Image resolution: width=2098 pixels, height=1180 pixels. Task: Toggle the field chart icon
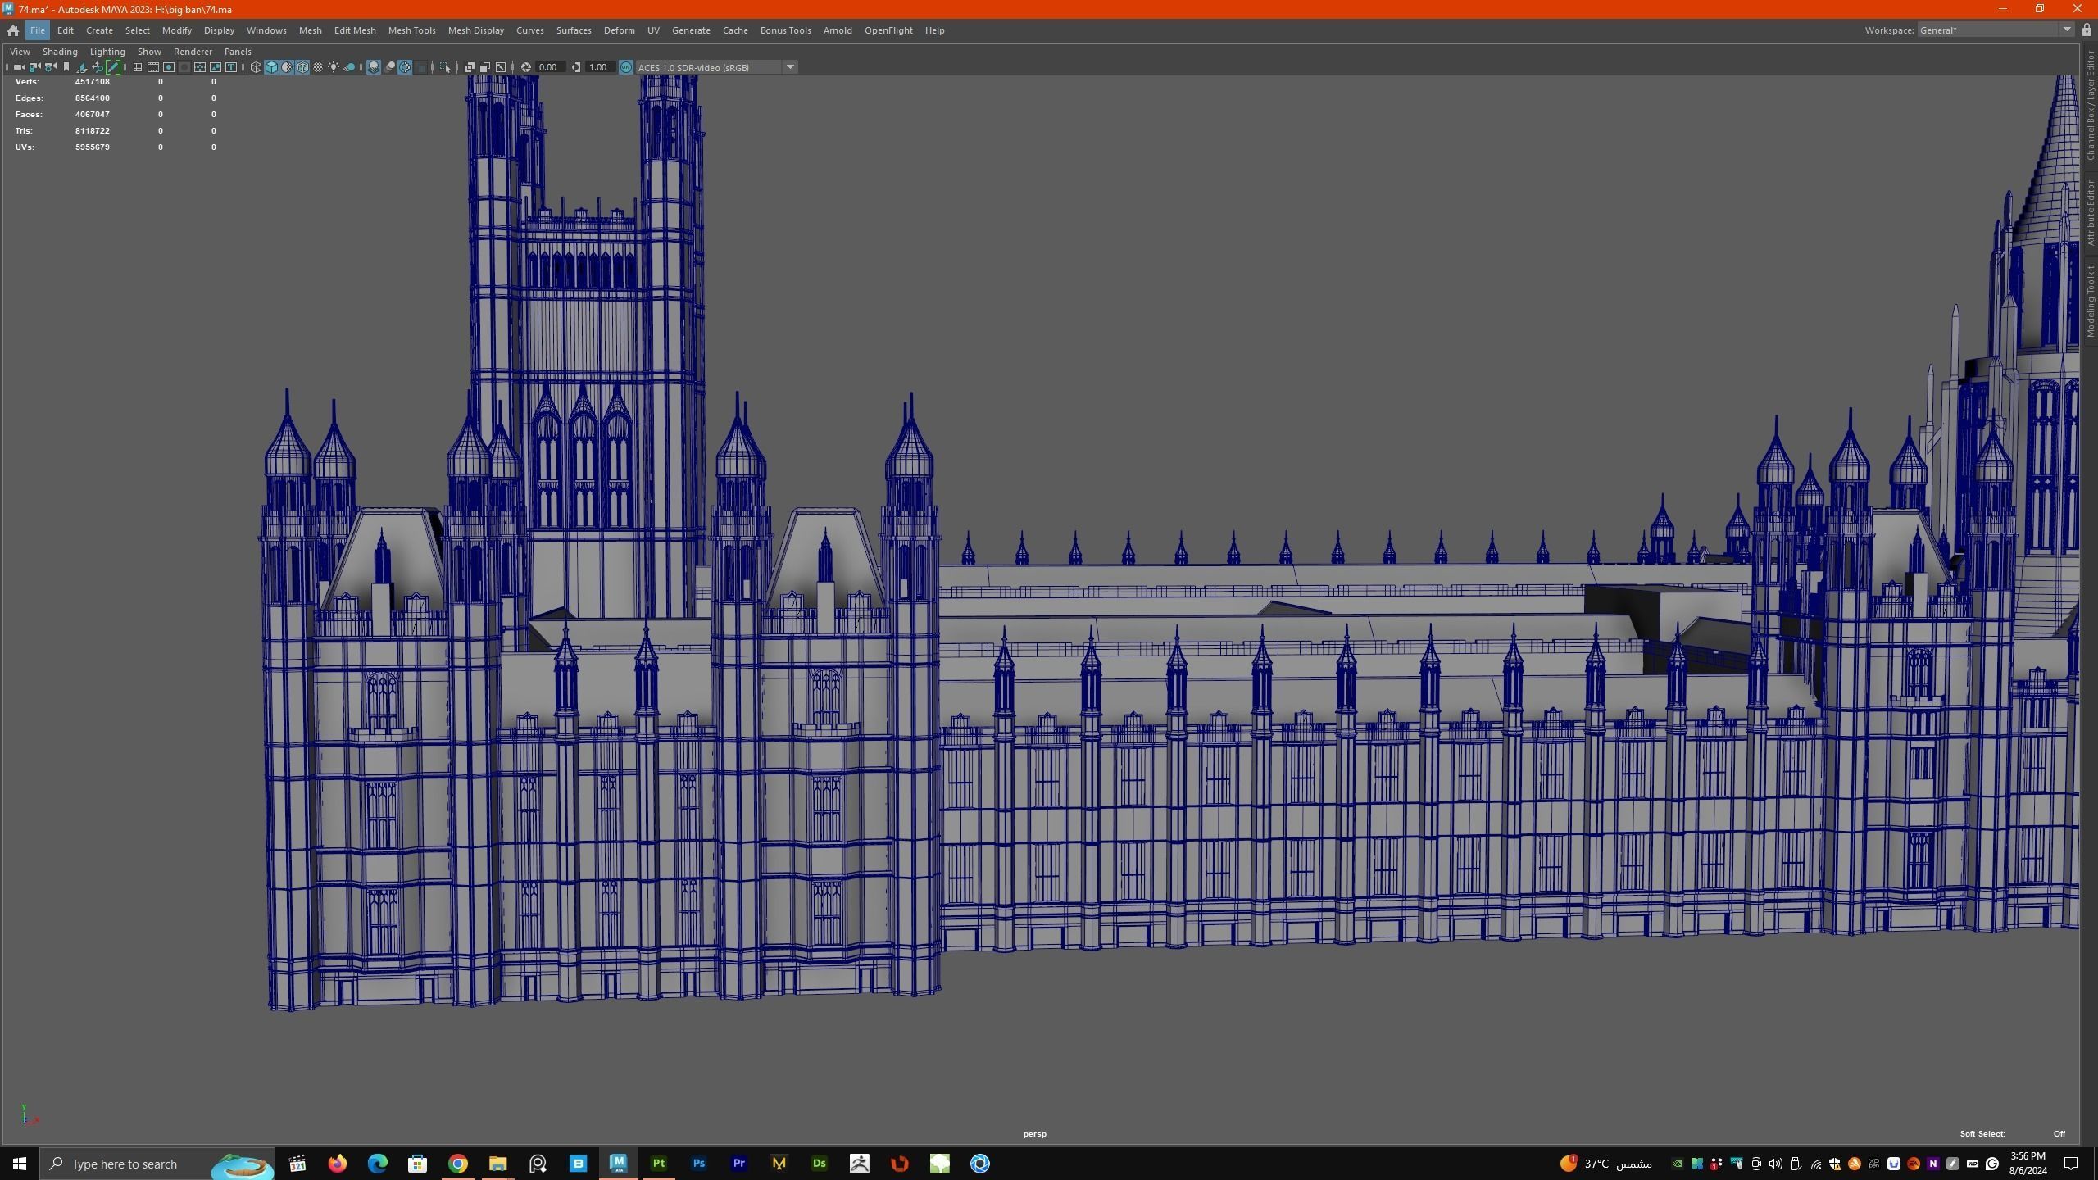(x=199, y=67)
